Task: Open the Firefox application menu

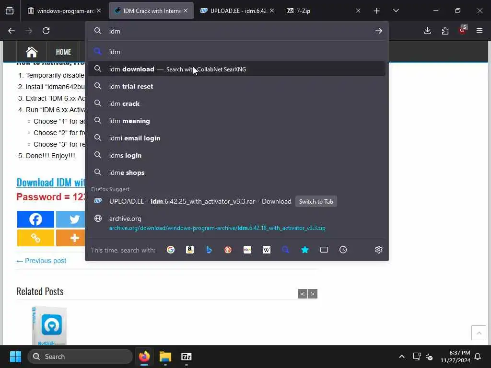Action: coord(479,31)
